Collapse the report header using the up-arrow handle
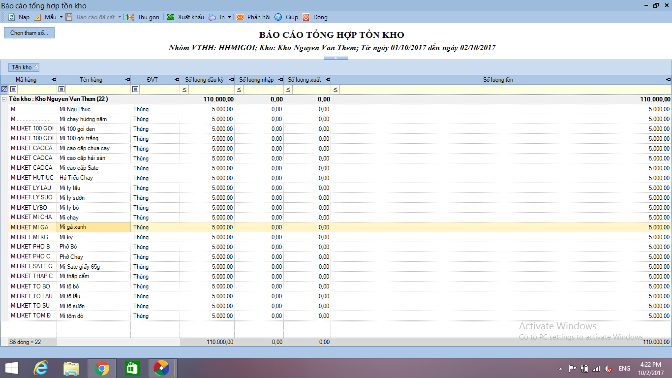This screenshot has width=672, height=378. coord(336,58)
